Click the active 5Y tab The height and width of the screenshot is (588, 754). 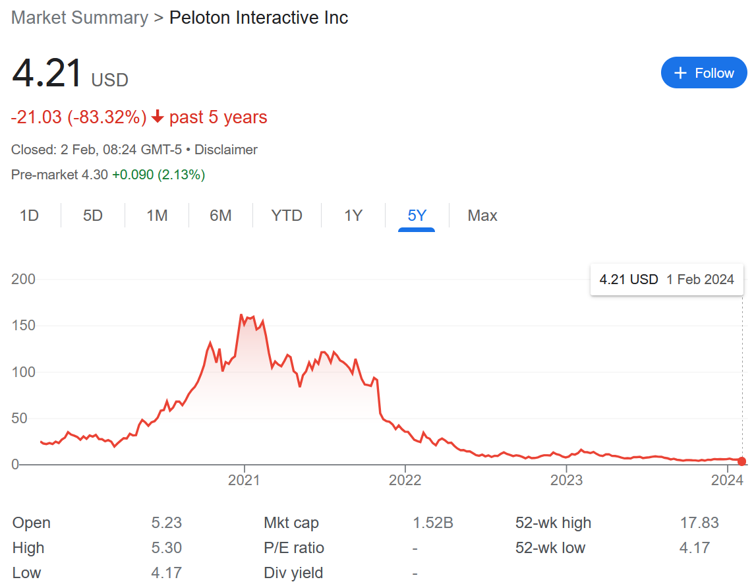pyautogui.click(x=417, y=216)
